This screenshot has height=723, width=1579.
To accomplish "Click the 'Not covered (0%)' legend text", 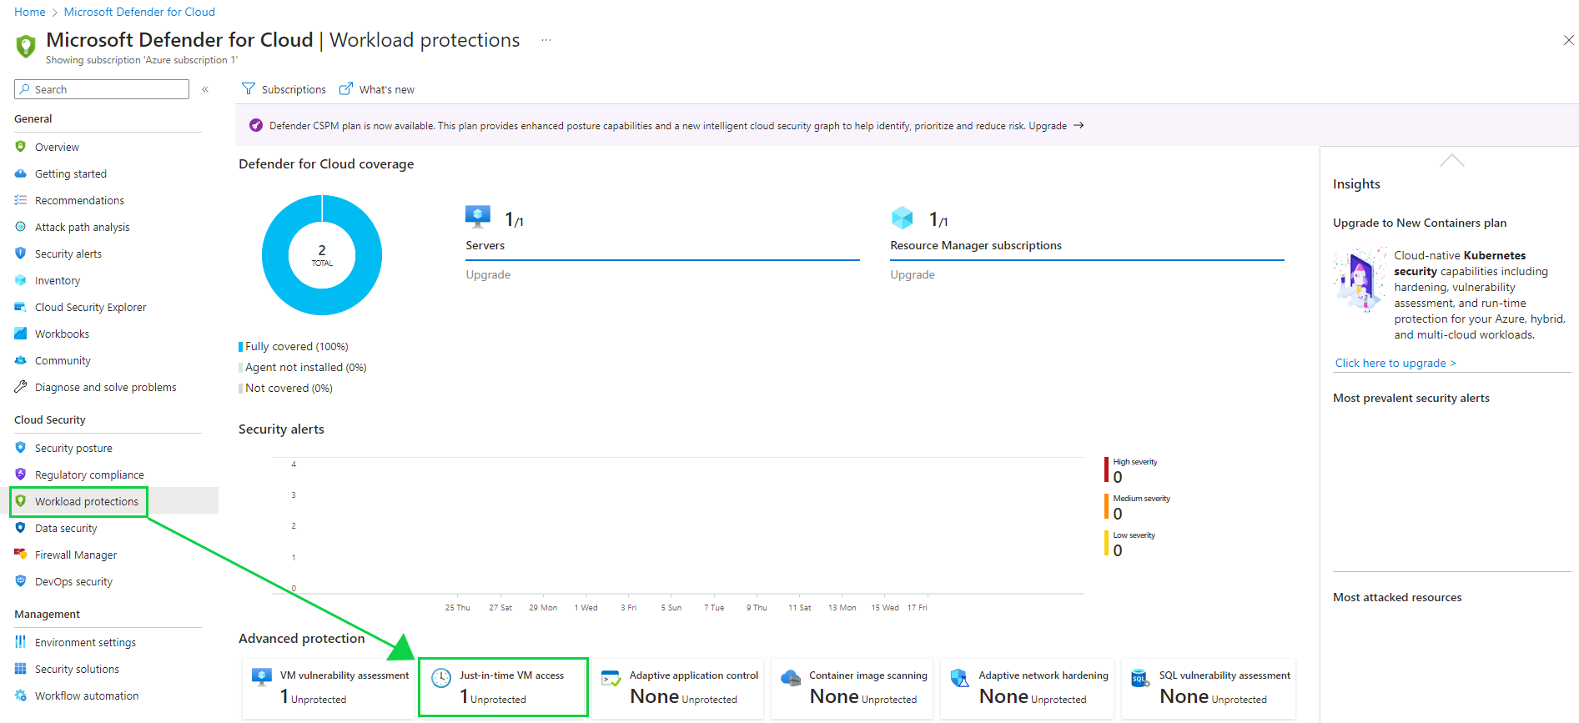I will [x=289, y=388].
